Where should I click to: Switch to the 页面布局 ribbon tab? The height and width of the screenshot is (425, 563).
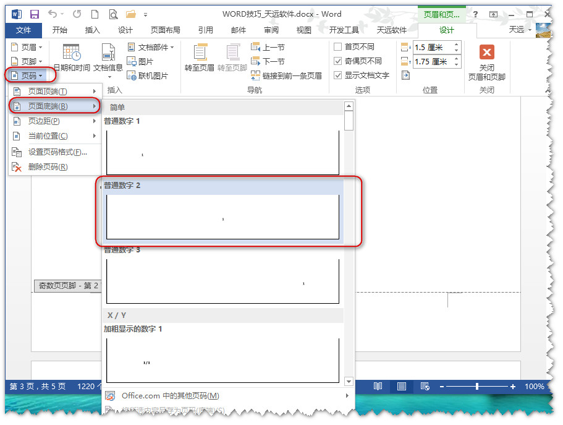point(165,30)
